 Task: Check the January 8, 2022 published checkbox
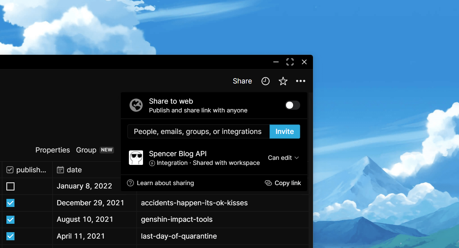[10, 186]
